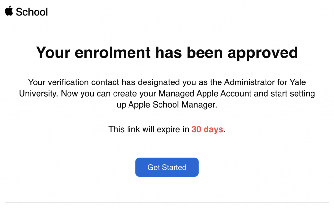Click the word "University" in the paragraph
334x208 pixels.
pos(38,94)
